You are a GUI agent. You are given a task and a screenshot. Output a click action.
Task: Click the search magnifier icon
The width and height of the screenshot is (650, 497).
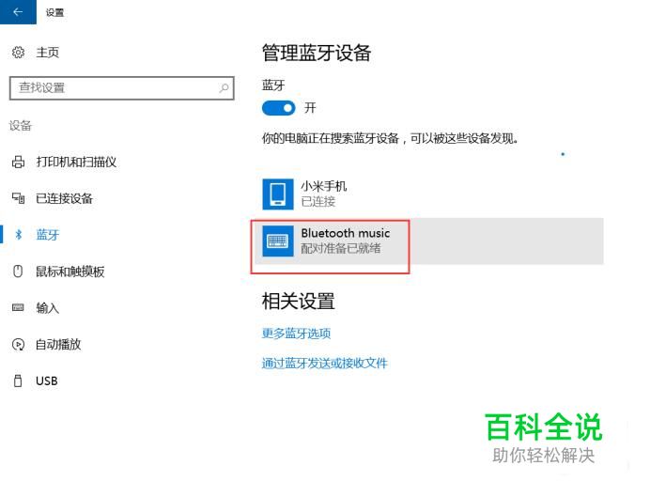[x=224, y=88]
